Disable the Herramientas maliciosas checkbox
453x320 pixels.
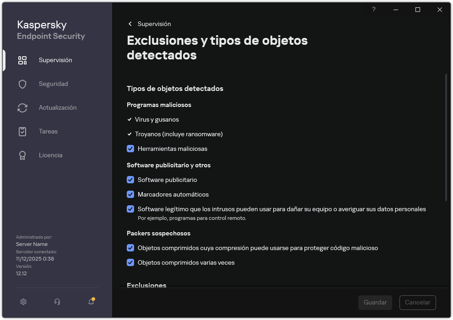pos(130,149)
